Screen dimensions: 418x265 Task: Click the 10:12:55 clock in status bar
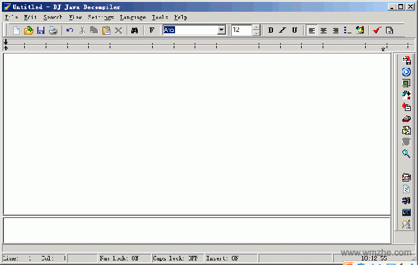click(x=374, y=258)
